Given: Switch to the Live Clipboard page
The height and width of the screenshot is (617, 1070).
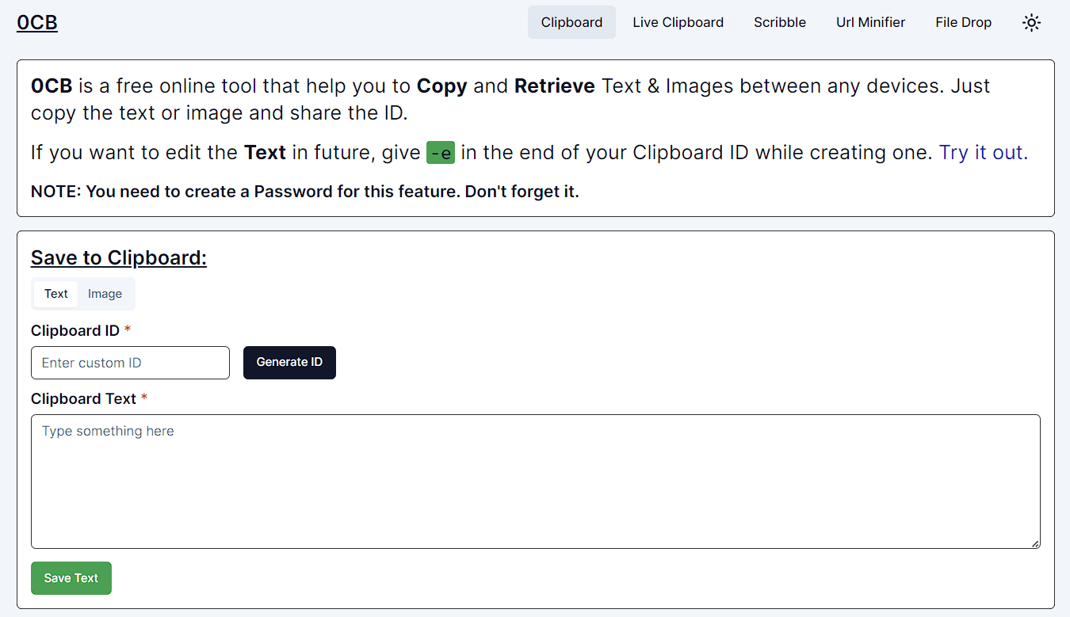Looking at the screenshot, I should 678,23.
